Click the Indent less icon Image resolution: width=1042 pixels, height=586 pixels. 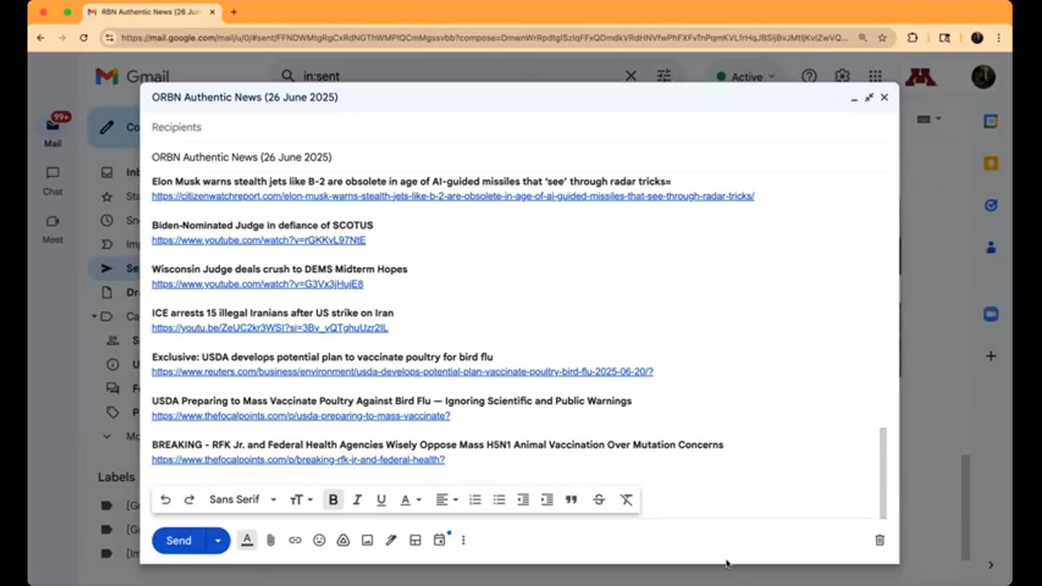coord(523,500)
